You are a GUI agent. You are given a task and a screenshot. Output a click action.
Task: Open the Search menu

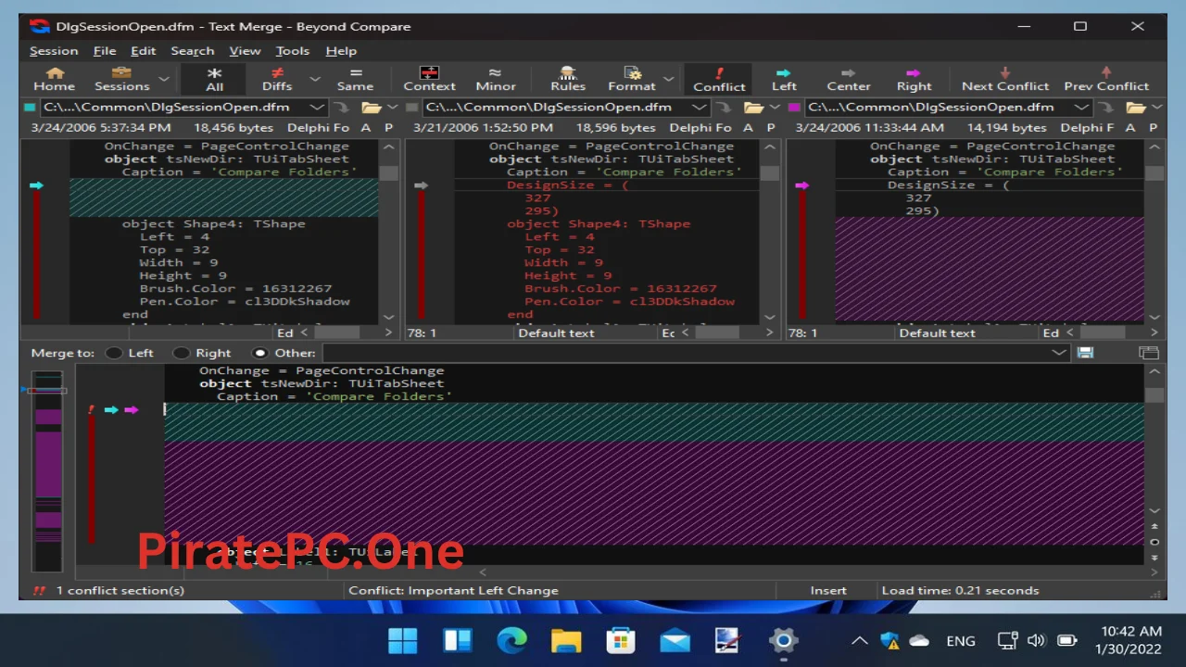pyautogui.click(x=192, y=51)
